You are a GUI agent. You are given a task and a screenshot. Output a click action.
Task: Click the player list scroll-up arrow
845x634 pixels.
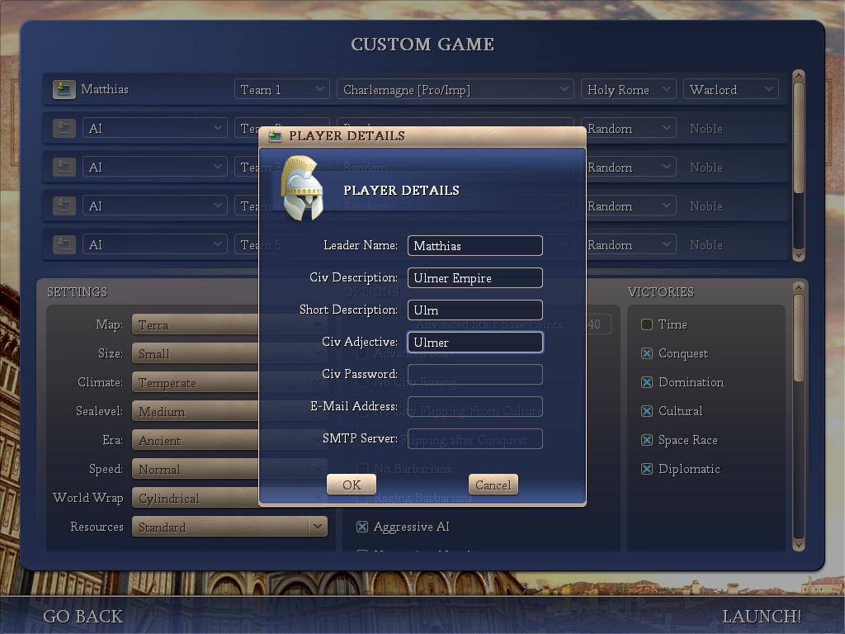(x=799, y=75)
